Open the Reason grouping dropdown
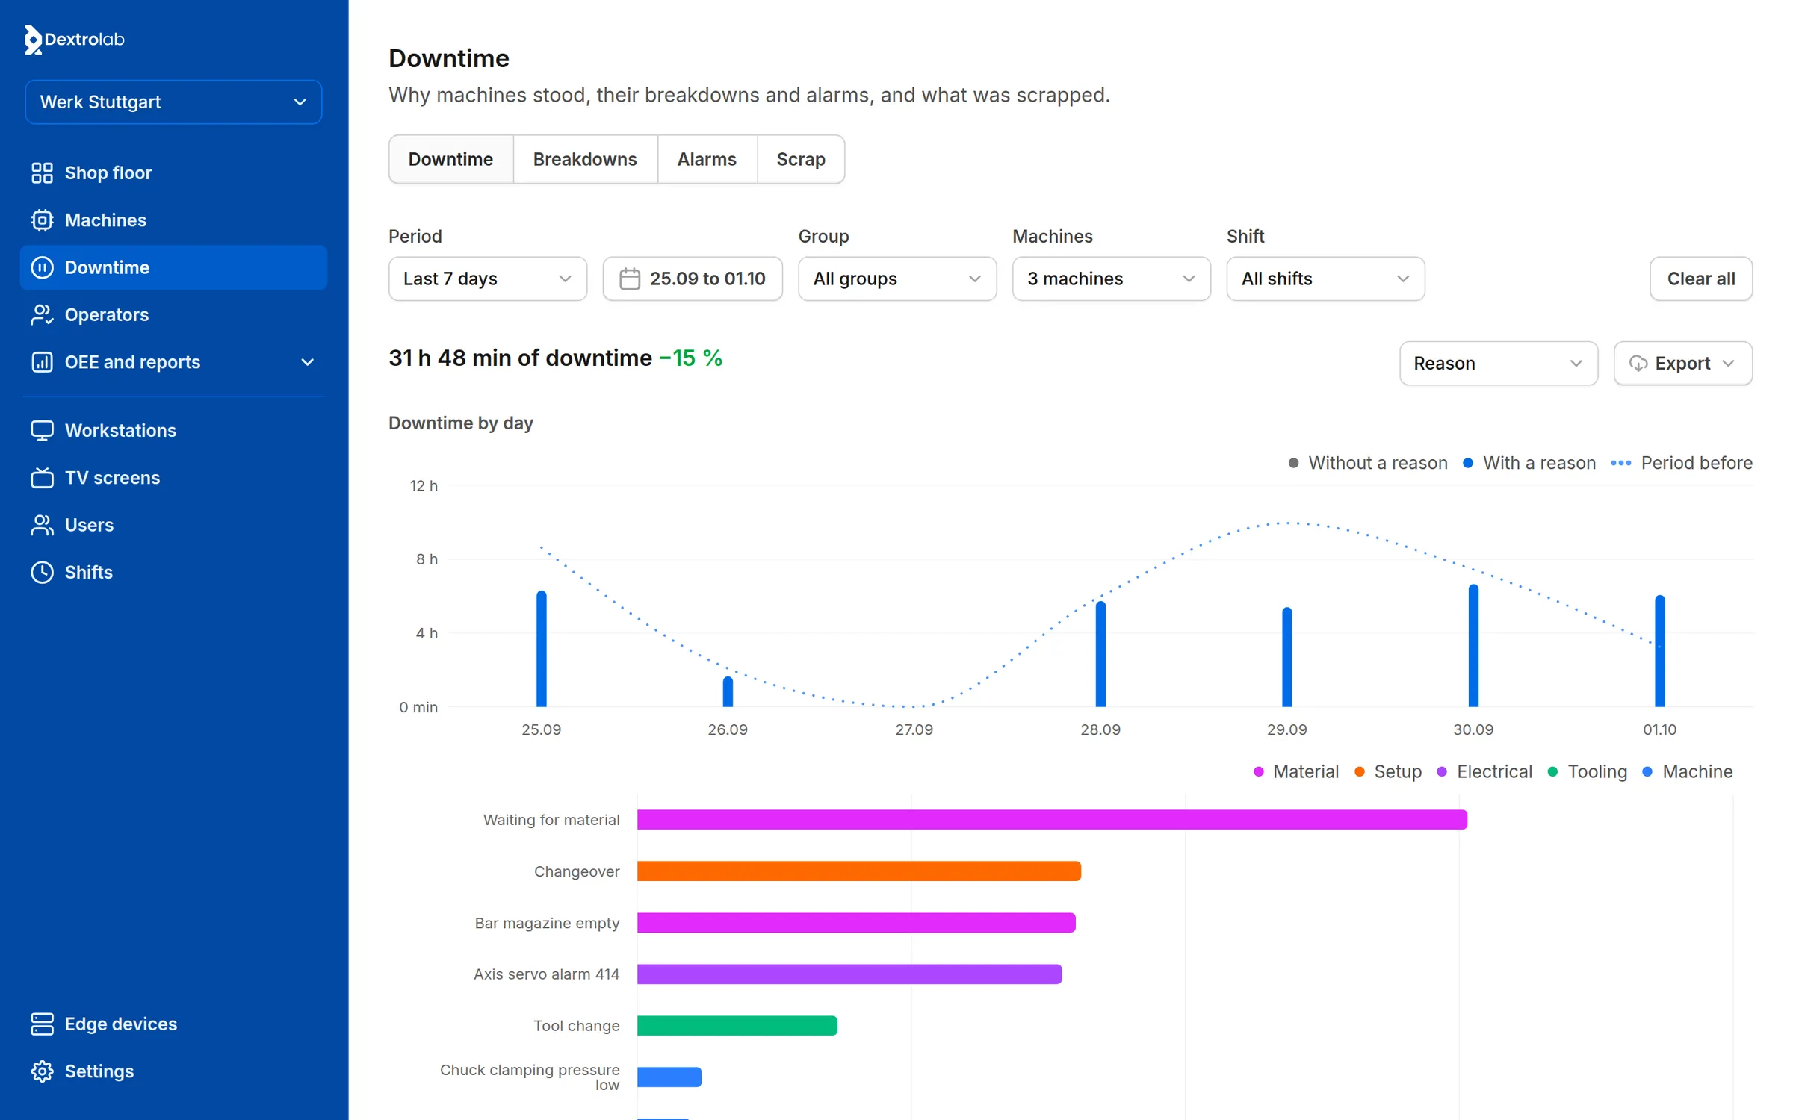Viewport: 1793px width, 1120px height. click(x=1498, y=364)
